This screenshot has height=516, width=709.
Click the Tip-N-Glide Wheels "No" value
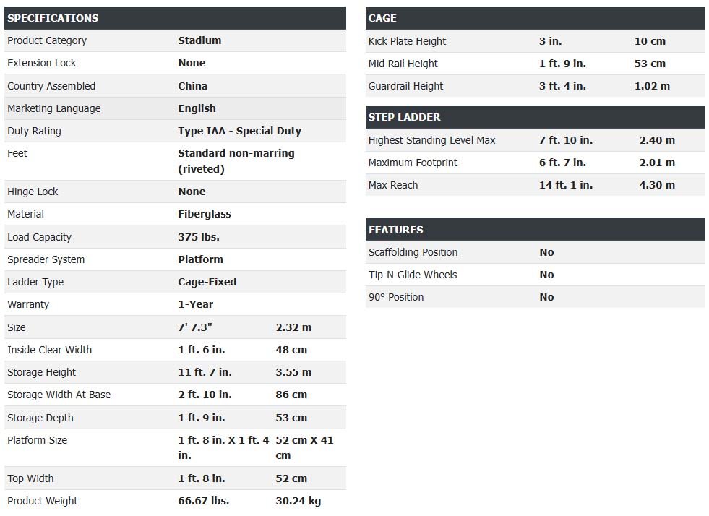[x=546, y=275]
